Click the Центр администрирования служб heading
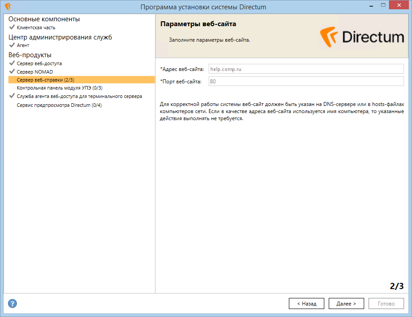This screenshot has width=412, height=317. 60,37
